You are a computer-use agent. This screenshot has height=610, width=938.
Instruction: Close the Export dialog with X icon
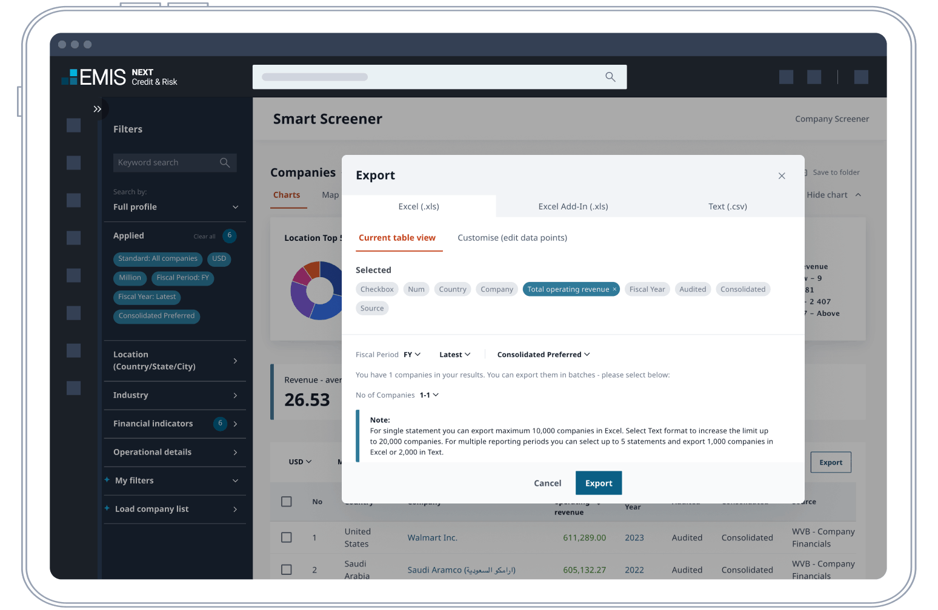782,176
